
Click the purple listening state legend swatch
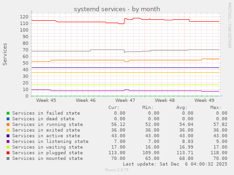coord(8,142)
